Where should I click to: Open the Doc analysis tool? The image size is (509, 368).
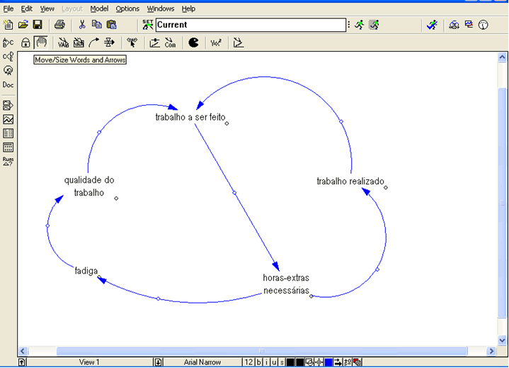[x=8, y=84]
